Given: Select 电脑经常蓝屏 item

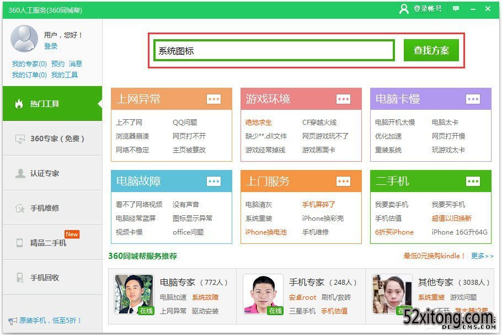Looking at the screenshot, I should tap(136, 219).
